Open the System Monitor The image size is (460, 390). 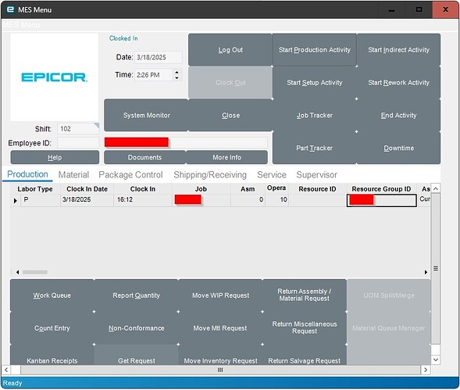coord(146,115)
